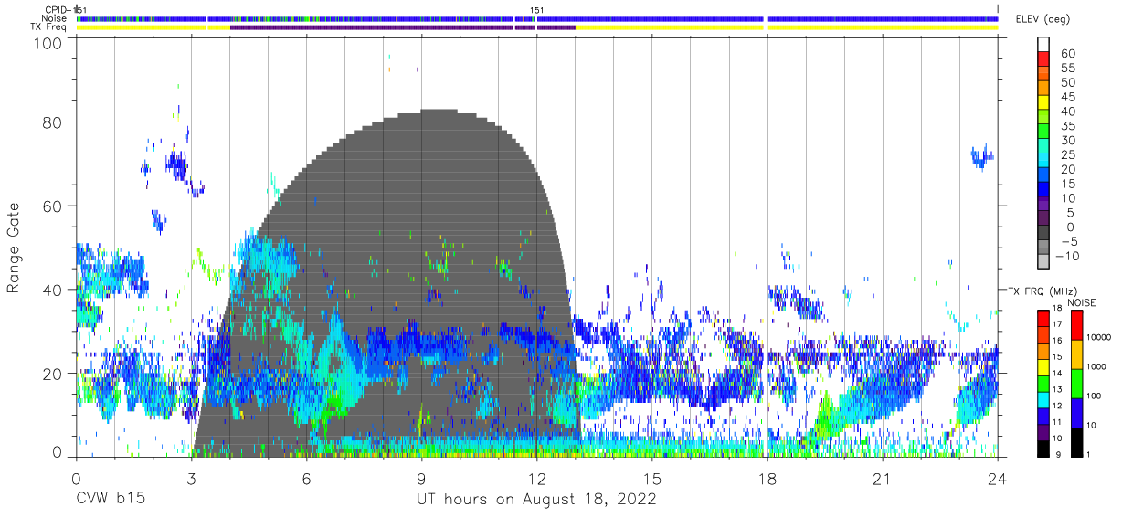Click x-axis tick label '21'
The width and height of the screenshot is (1122, 518).
point(883,478)
